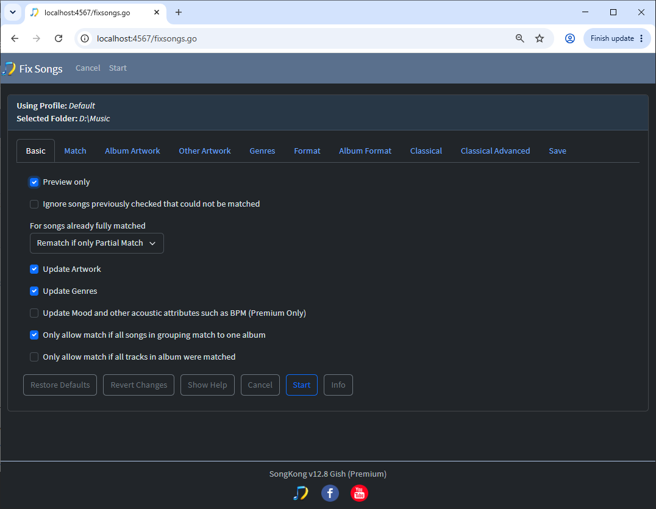This screenshot has height=509, width=656.
Task: Enable Ignore songs previously checked option
Action: 34,204
